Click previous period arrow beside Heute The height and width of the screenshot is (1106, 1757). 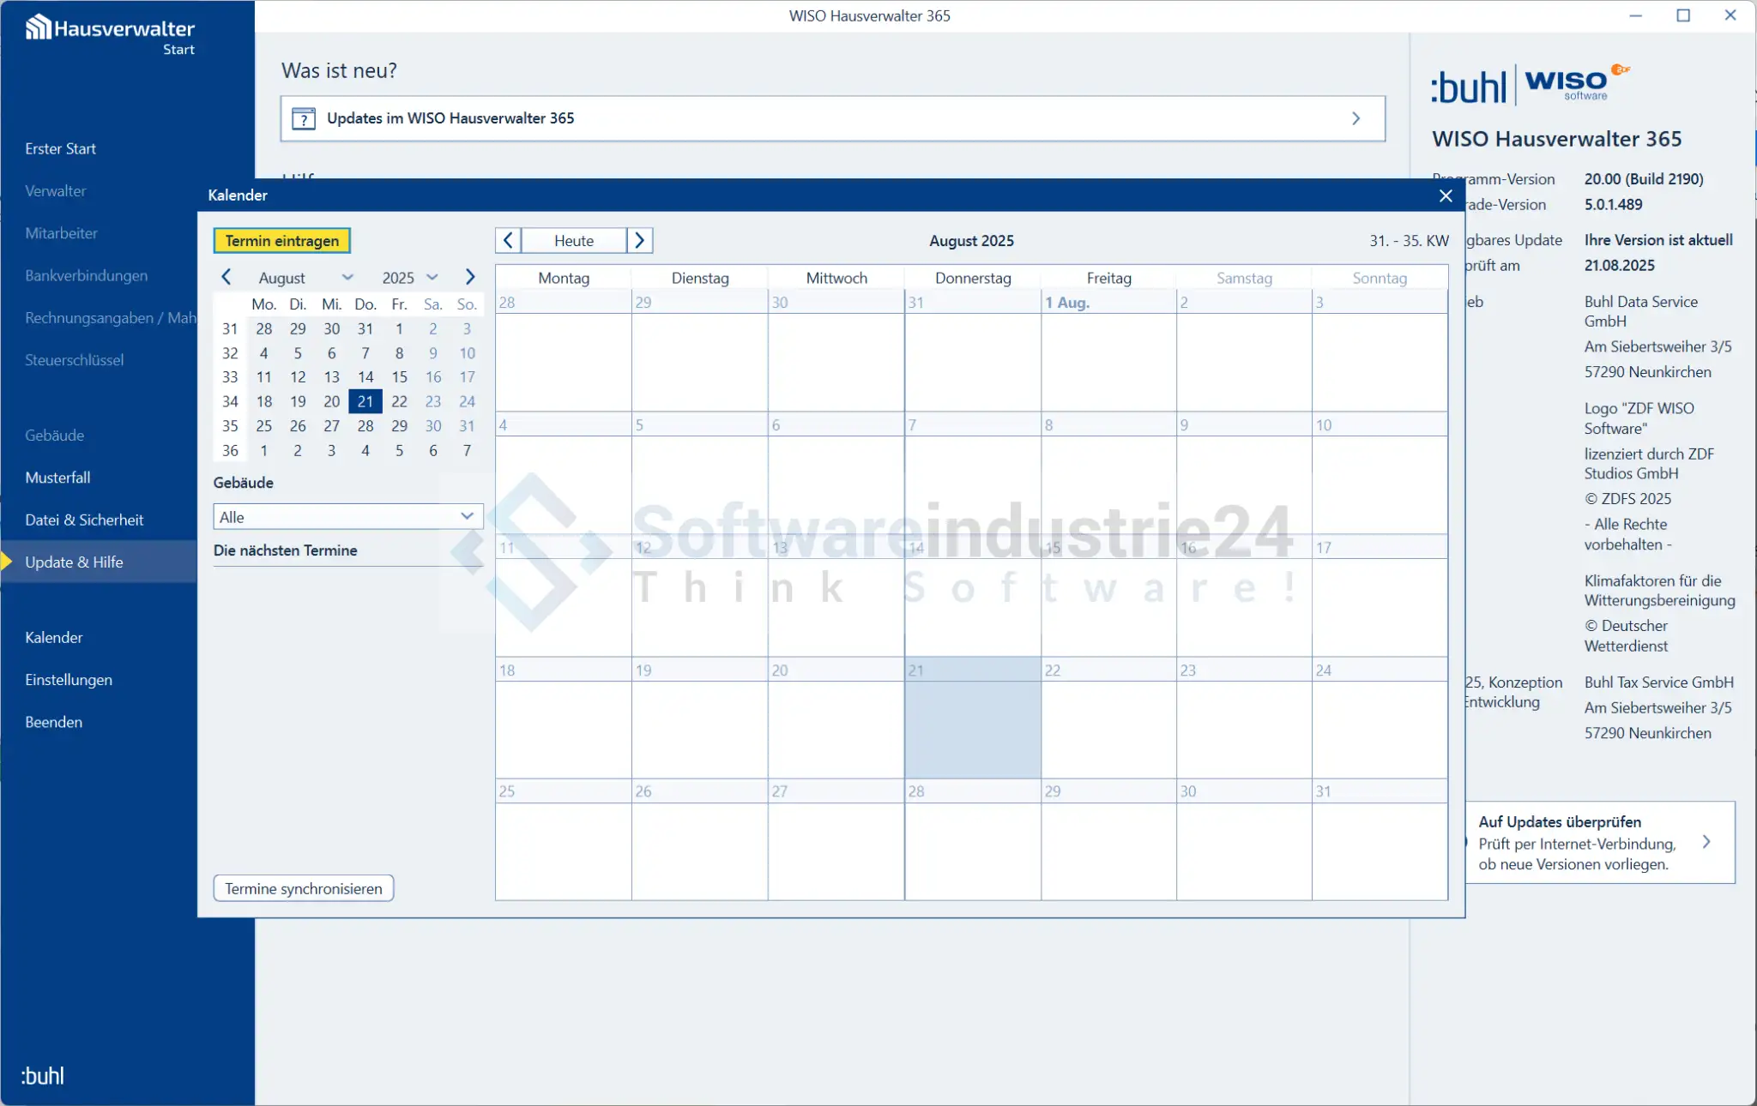coord(508,241)
